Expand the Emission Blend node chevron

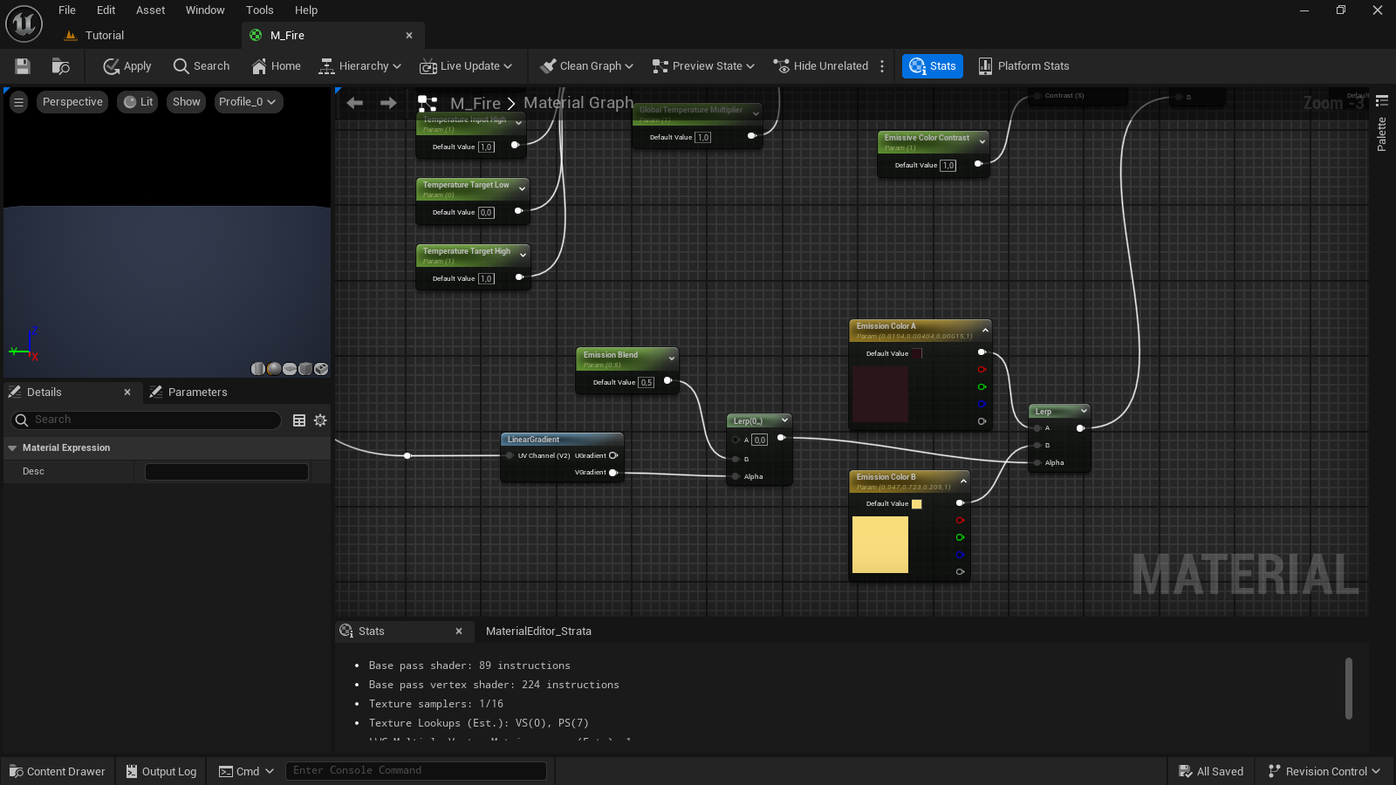click(x=671, y=358)
